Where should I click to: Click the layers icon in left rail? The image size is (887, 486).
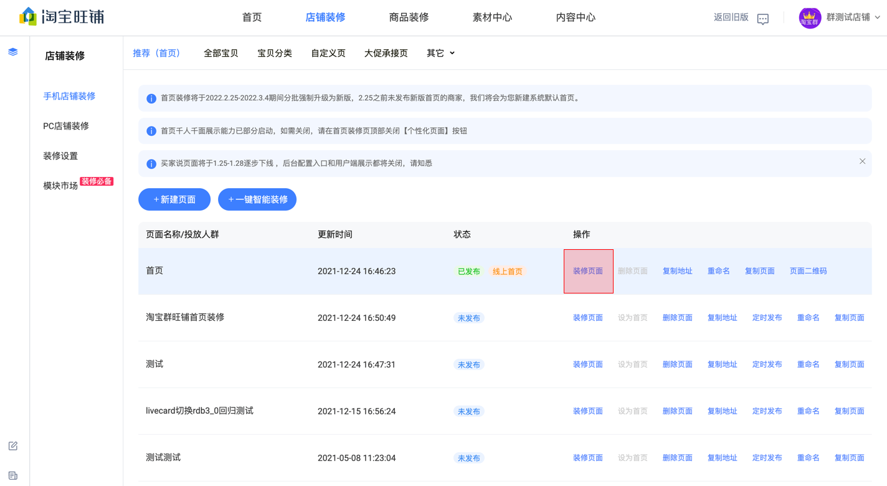[x=13, y=52]
